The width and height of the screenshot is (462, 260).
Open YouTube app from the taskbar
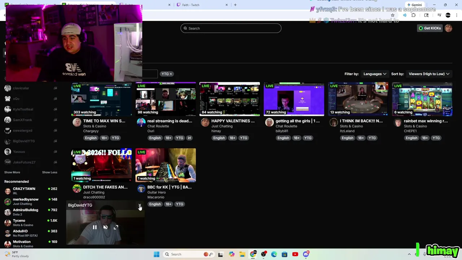[295, 254]
